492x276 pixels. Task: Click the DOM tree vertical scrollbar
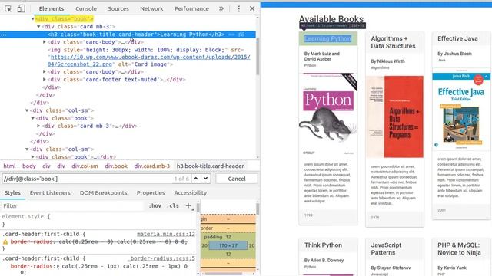pyautogui.click(x=258, y=56)
